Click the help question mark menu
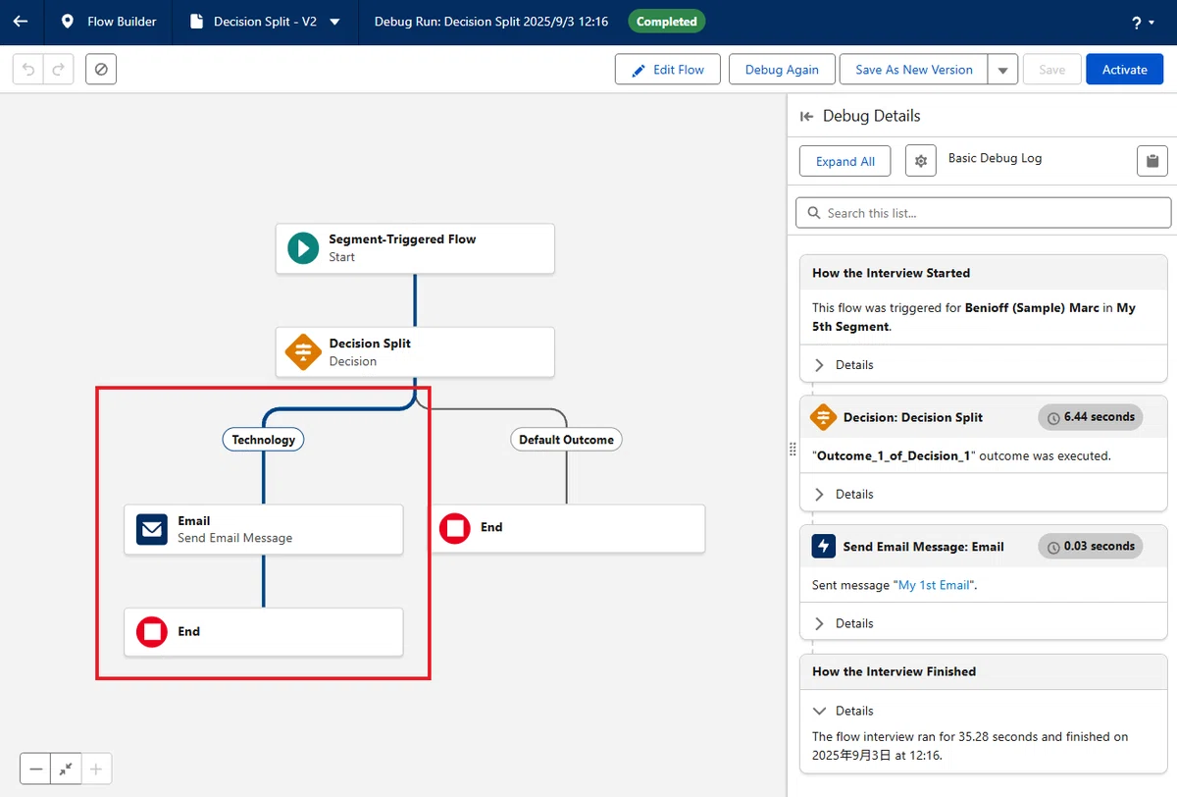Image resolution: width=1177 pixels, height=797 pixels. (x=1143, y=22)
